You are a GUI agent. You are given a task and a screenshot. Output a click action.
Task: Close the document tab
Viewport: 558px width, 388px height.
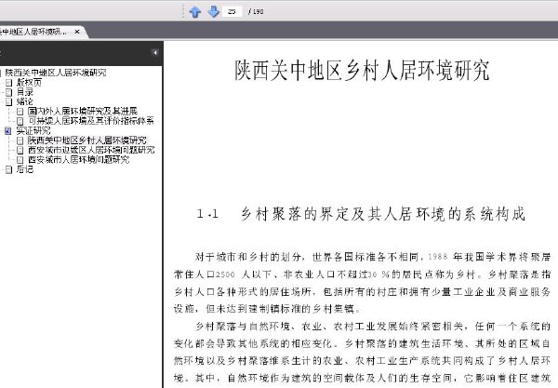click(77, 32)
